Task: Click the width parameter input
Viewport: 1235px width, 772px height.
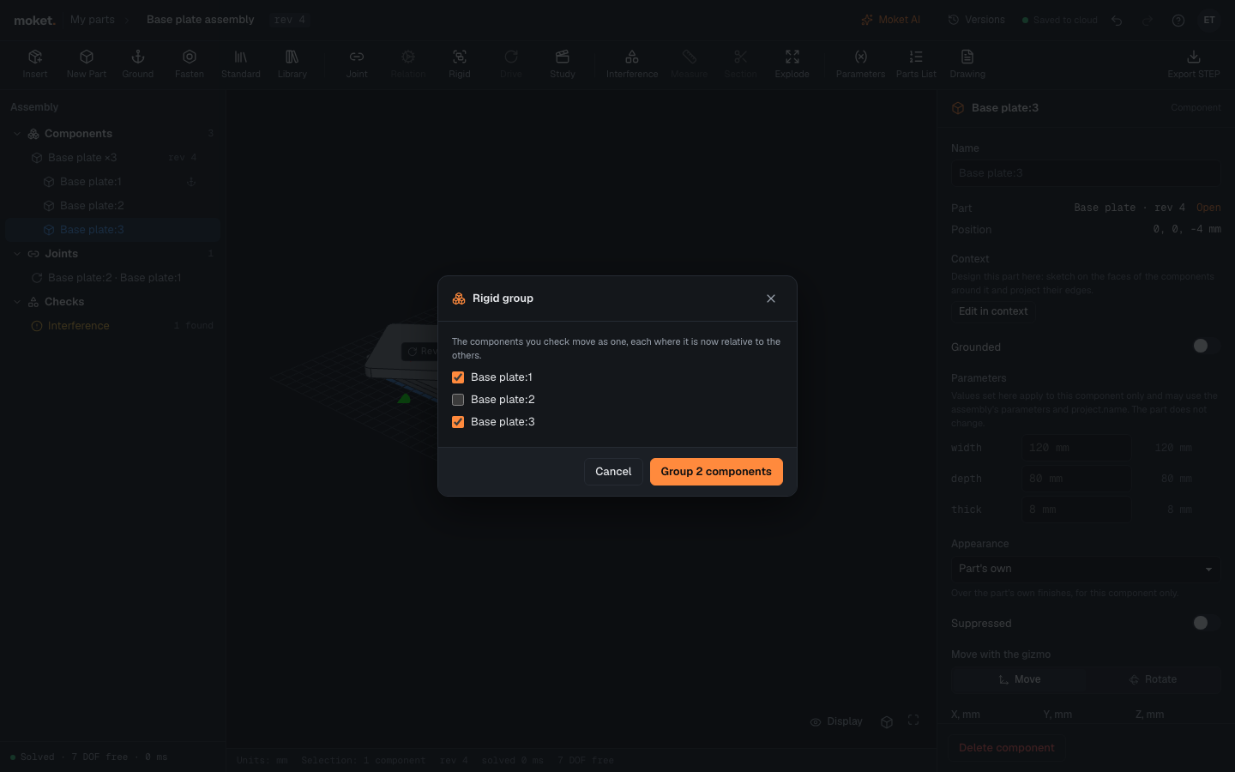Action: [1075, 448]
